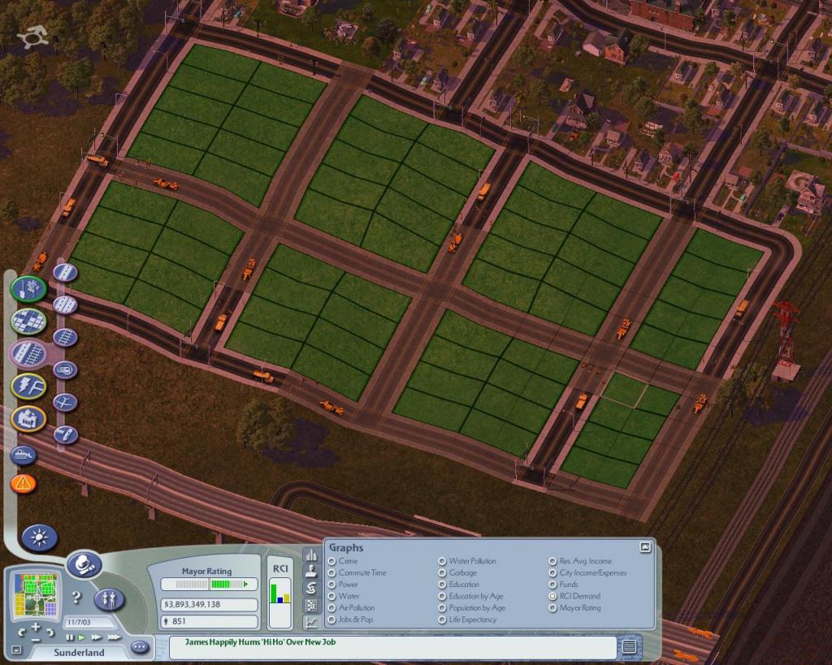Open the Landscaping tools menu

coord(28,289)
